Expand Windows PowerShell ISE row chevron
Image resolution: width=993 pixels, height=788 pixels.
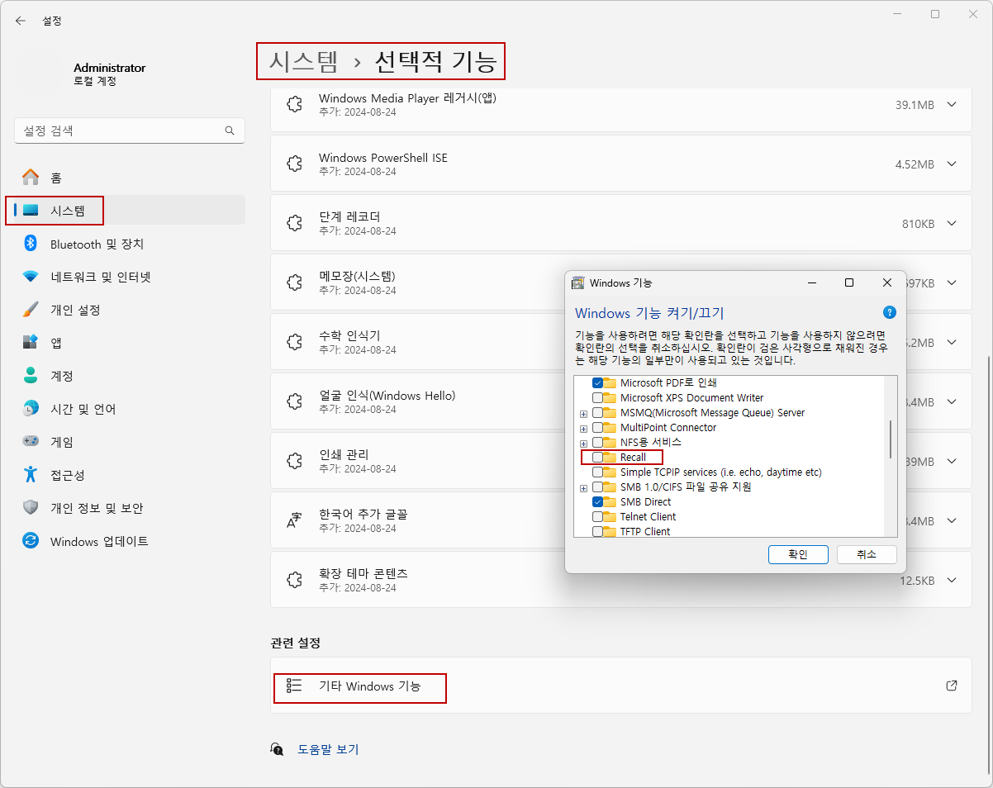pos(952,164)
